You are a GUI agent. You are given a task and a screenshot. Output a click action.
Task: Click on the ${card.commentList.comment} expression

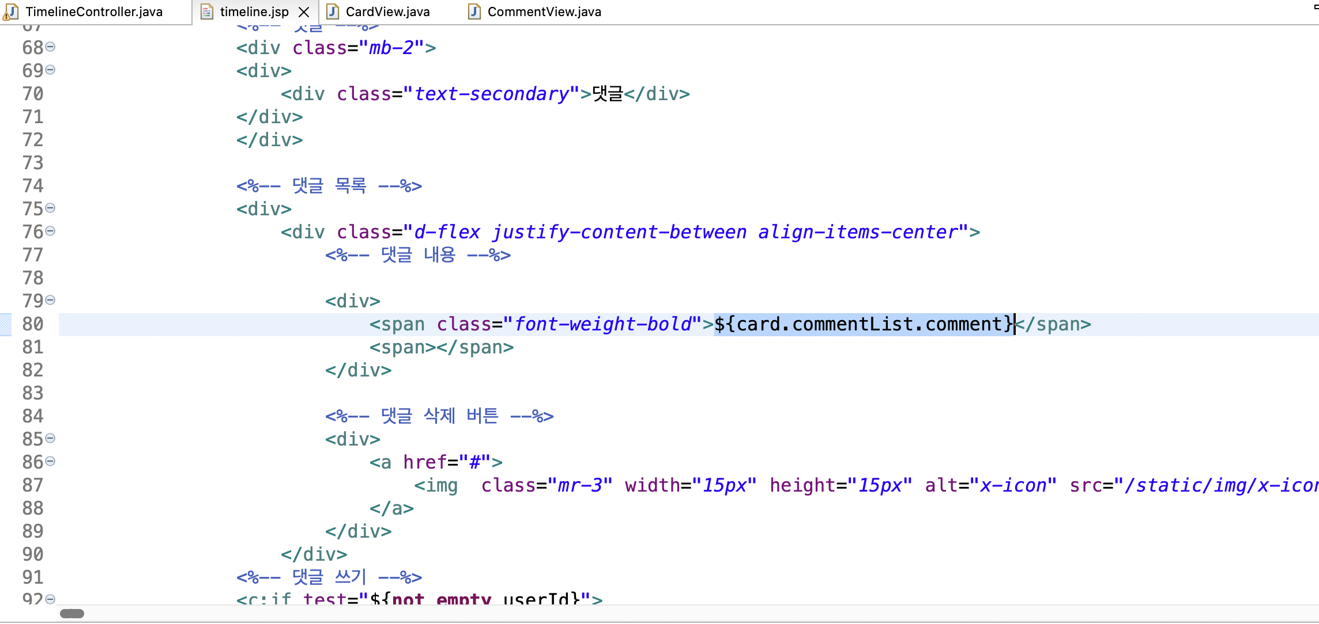tap(864, 325)
